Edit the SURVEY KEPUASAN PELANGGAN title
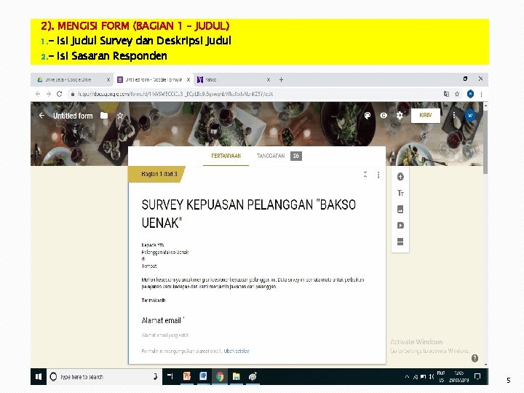 tap(249, 214)
